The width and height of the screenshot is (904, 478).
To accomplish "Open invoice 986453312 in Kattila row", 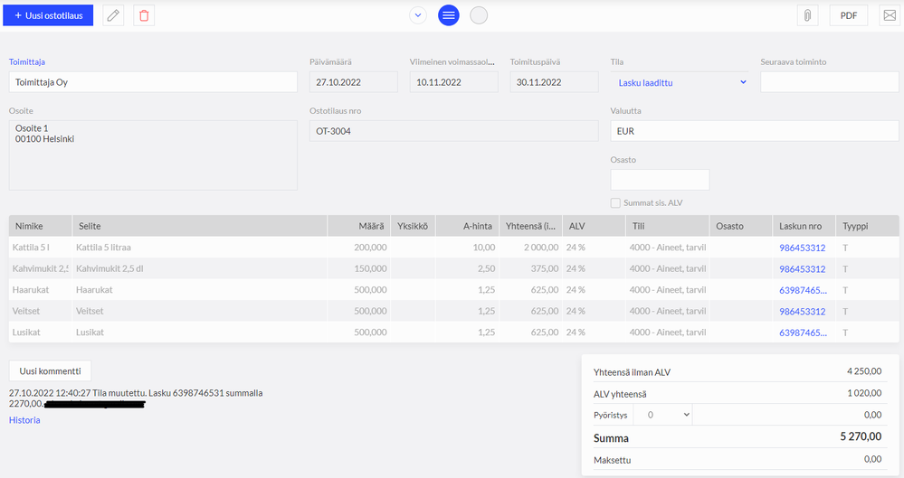I will (802, 248).
